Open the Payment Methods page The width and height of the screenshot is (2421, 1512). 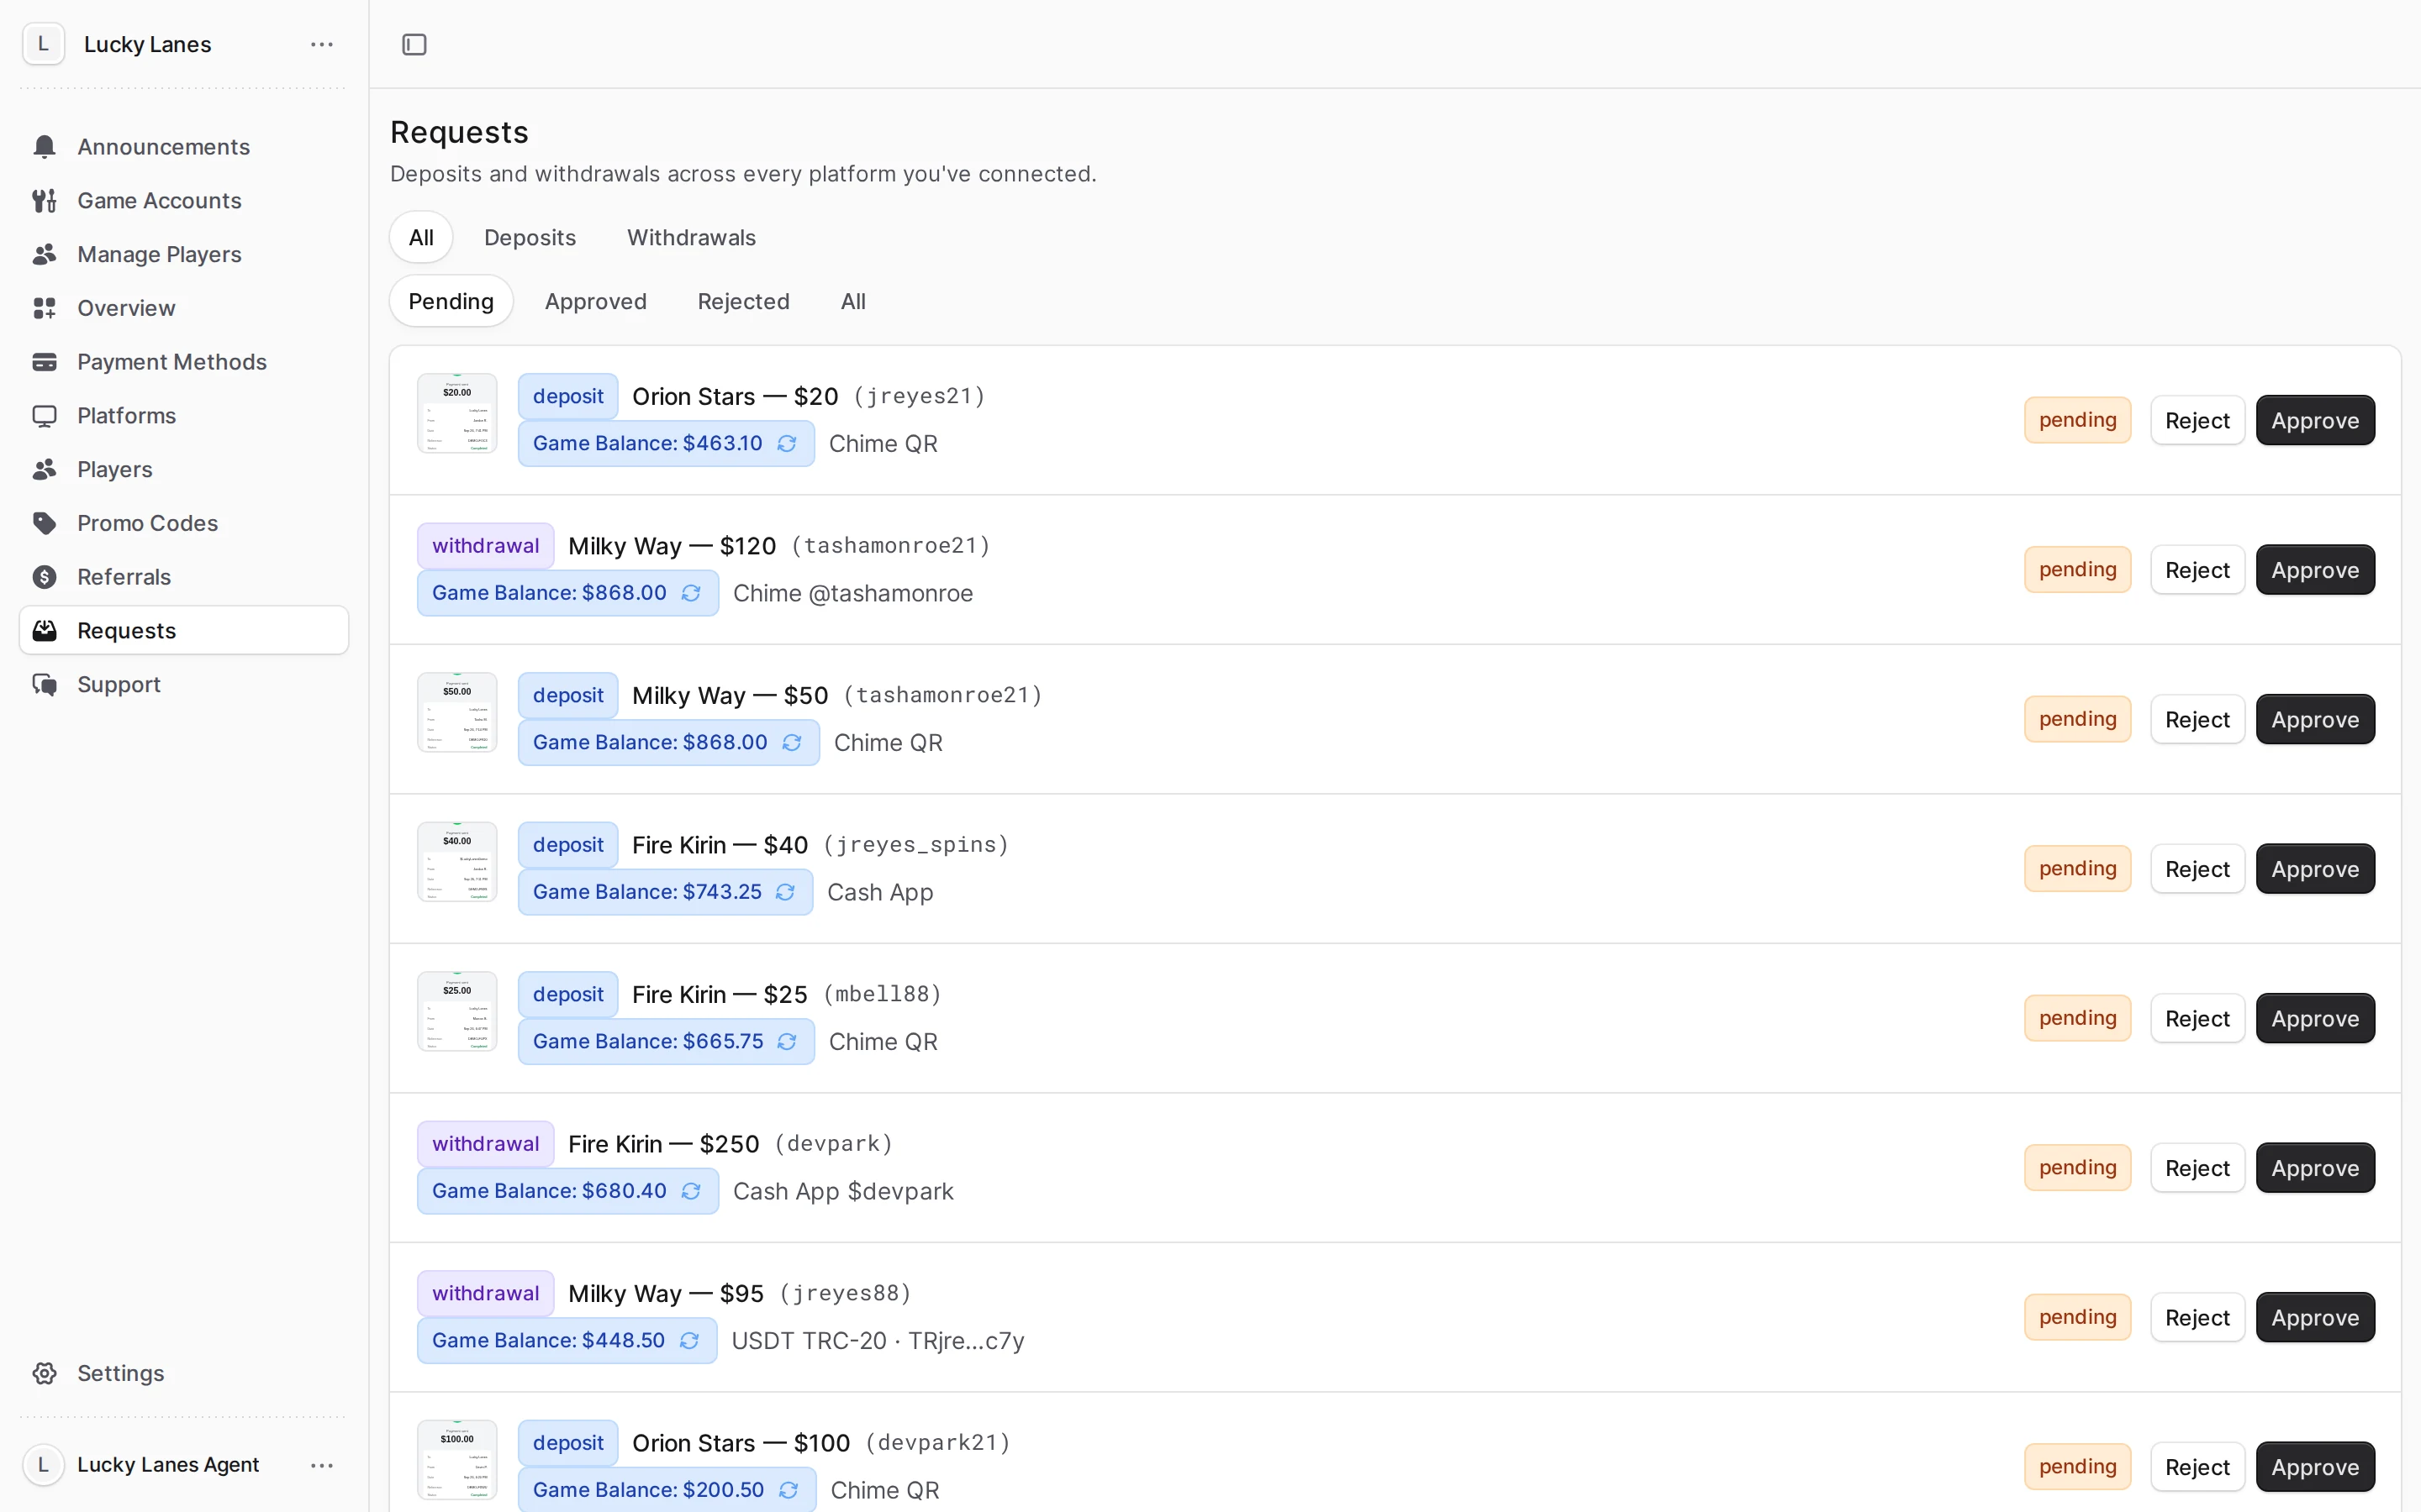pyautogui.click(x=184, y=362)
